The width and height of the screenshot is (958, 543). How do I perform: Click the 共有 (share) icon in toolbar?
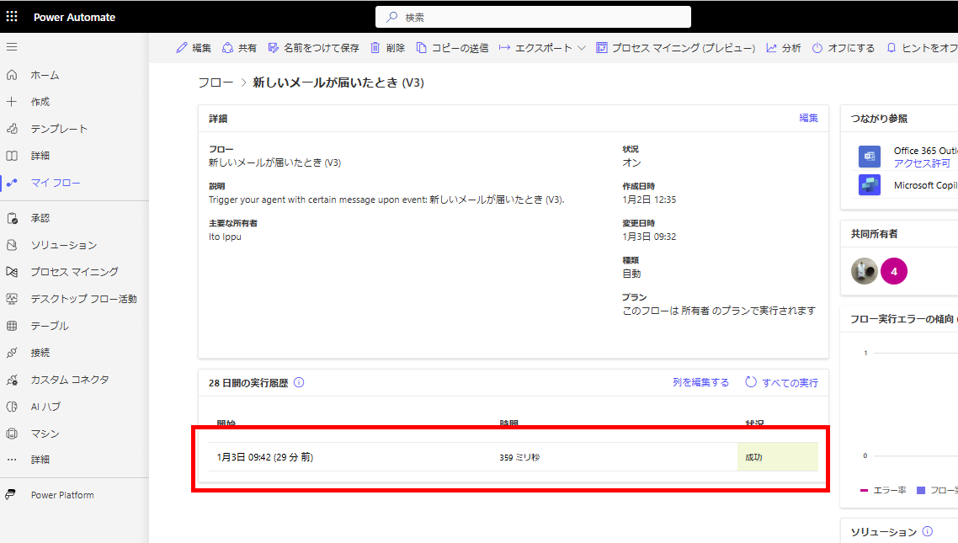226,48
